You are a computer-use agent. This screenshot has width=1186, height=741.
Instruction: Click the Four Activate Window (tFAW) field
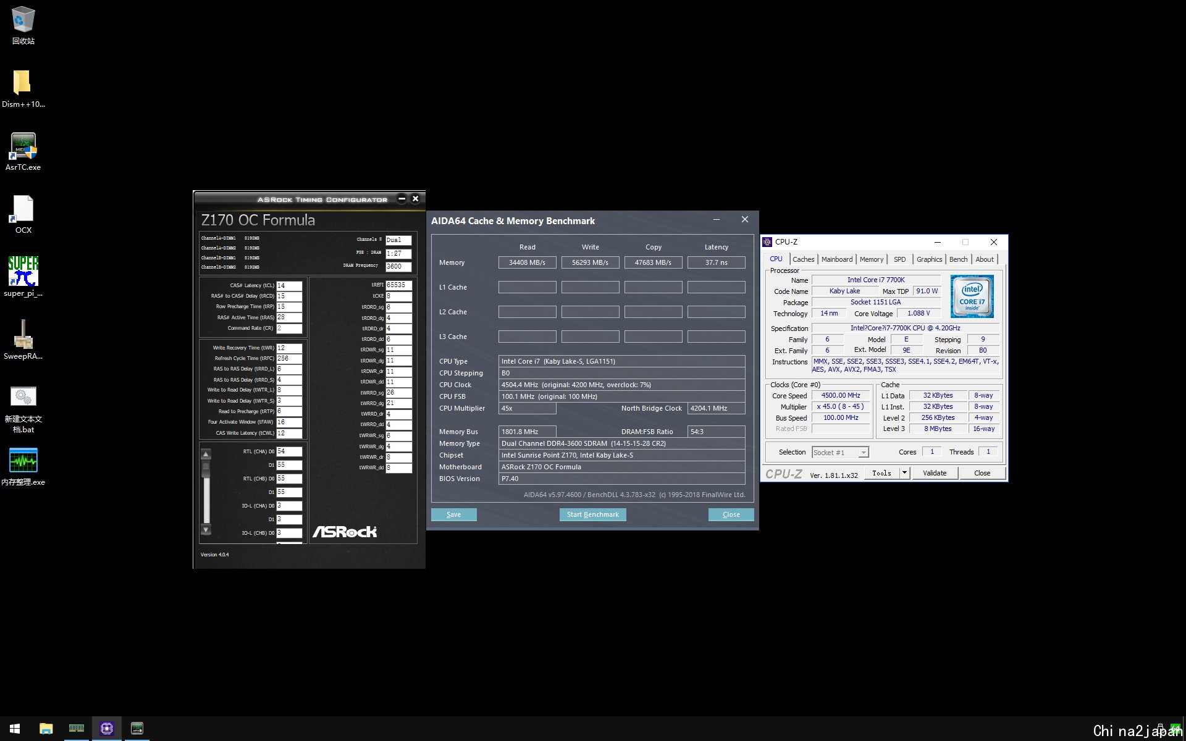[x=289, y=422]
